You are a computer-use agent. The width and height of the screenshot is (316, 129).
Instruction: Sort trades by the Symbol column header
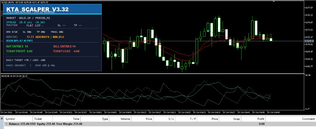[x=18, y=119]
